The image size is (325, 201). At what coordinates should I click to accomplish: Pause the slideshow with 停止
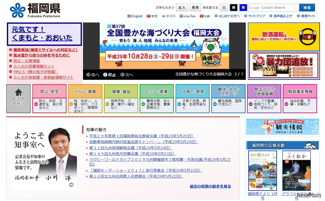point(109,75)
